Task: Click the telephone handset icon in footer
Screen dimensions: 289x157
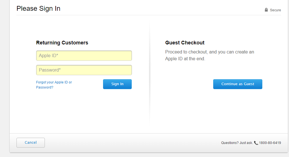Action: point(256,143)
